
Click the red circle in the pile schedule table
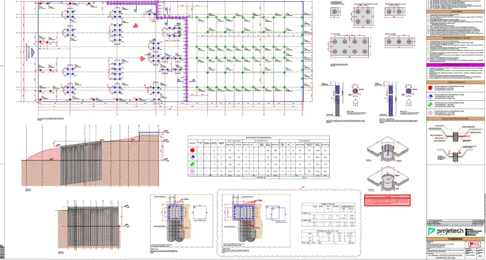193,149
